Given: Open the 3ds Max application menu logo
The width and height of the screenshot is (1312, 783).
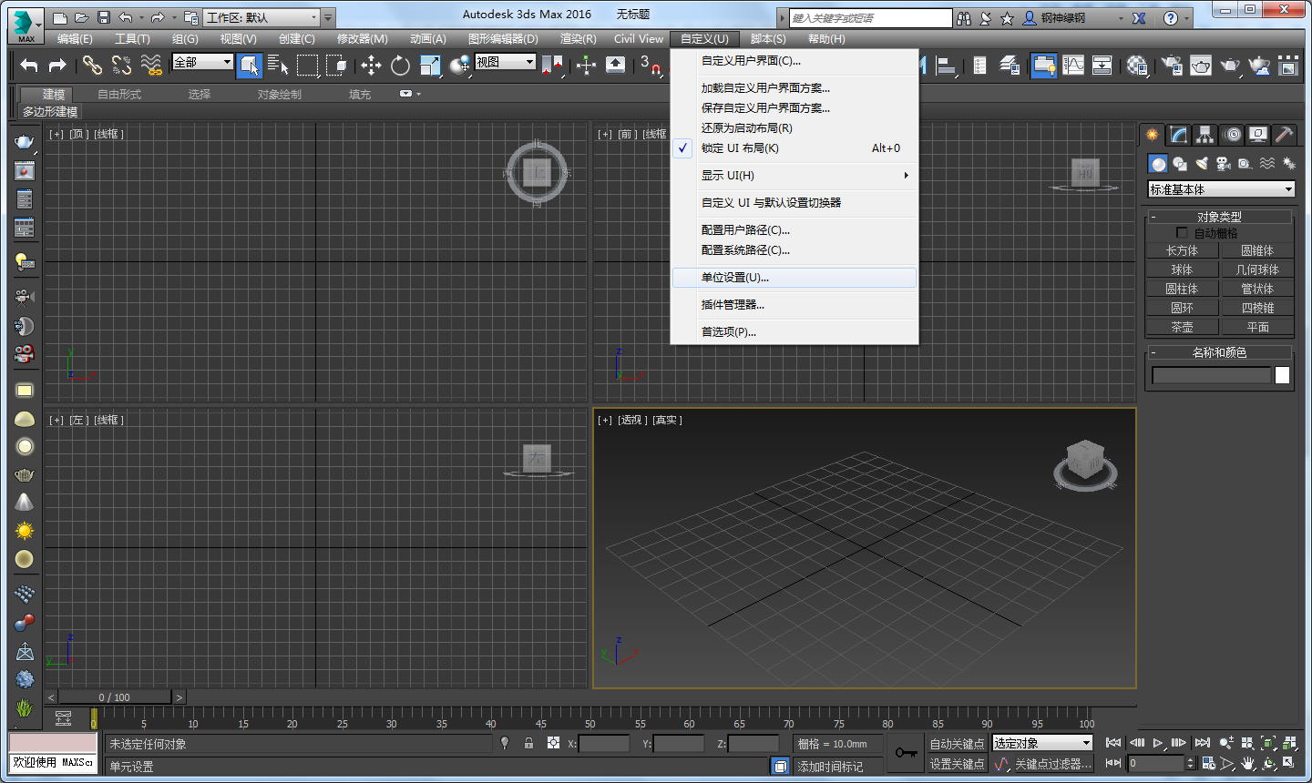Looking at the screenshot, I should click(x=26, y=25).
